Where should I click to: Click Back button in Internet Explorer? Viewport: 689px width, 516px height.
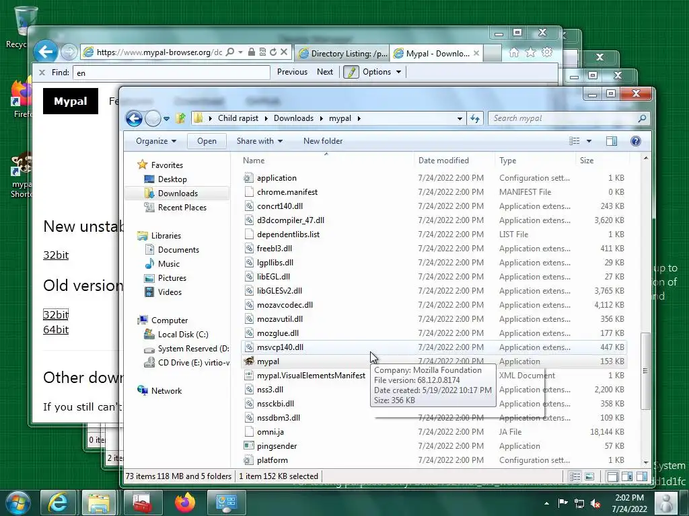pos(46,52)
